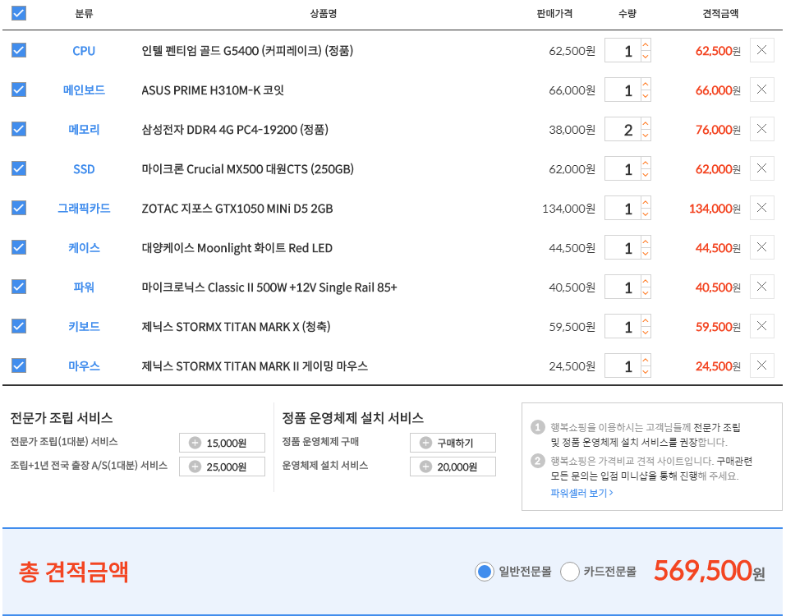Decrease 그래픽카드 quantity with down arrow
This screenshot has width=786, height=616.
[646, 214]
